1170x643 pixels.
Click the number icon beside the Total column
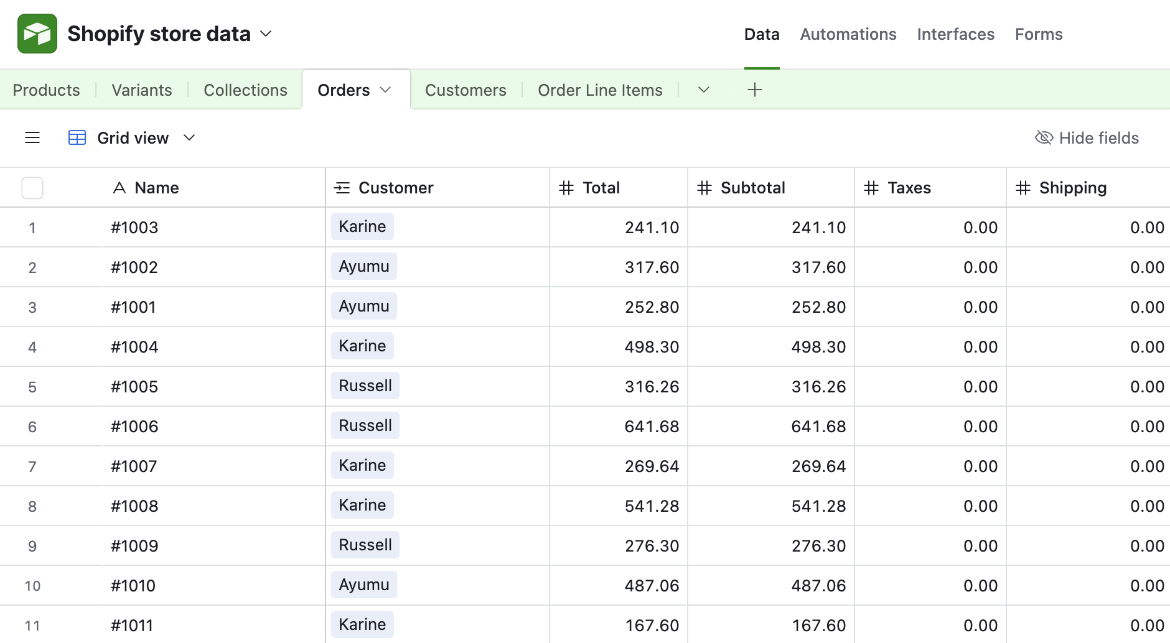[566, 188]
